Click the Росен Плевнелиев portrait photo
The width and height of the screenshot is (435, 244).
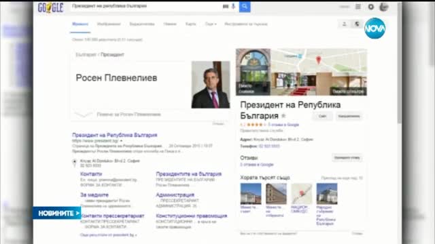(x=211, y=85)
